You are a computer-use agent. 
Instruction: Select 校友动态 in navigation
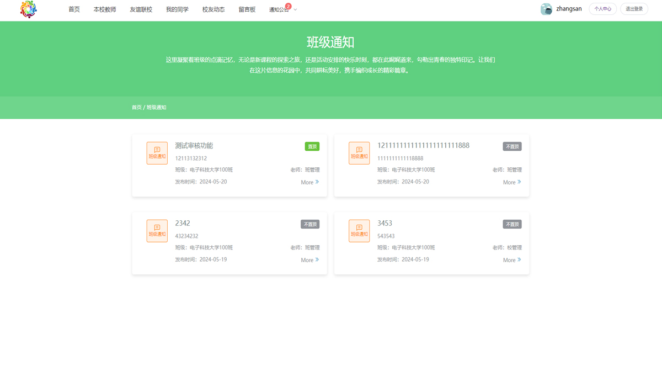coord(213,9)
